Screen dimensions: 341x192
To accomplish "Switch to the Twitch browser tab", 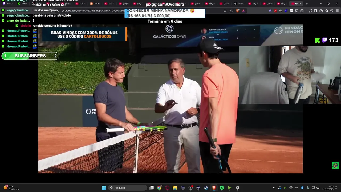I will point(8,3).
